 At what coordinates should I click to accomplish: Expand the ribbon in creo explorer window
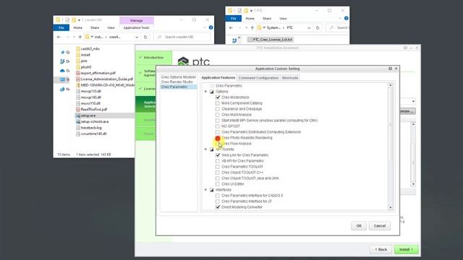(x=205, y=27)
